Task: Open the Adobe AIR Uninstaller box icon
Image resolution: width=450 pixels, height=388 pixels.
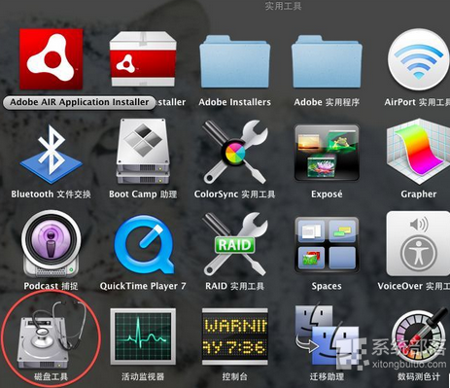Action: (x=143, y=59)
